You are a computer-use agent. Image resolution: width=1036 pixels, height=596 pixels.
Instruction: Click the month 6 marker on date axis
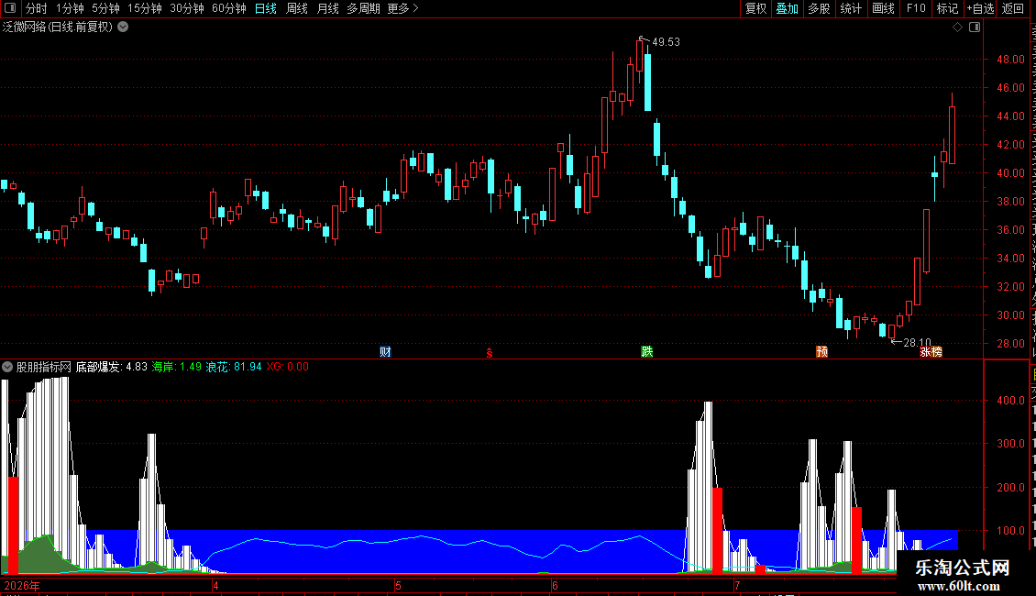point(555,585)
